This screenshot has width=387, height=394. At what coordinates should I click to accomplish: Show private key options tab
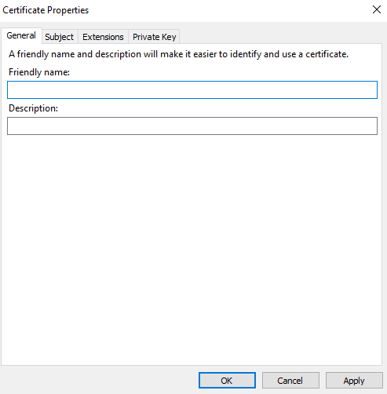coord(154,37)
